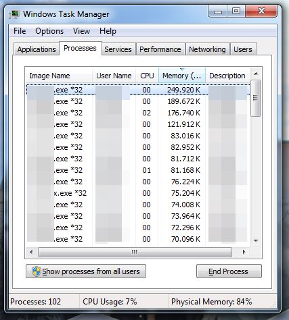Click the vertical scrollbar thumb
The height and width of the screenshot is (320, 289).
click(255, 98)
